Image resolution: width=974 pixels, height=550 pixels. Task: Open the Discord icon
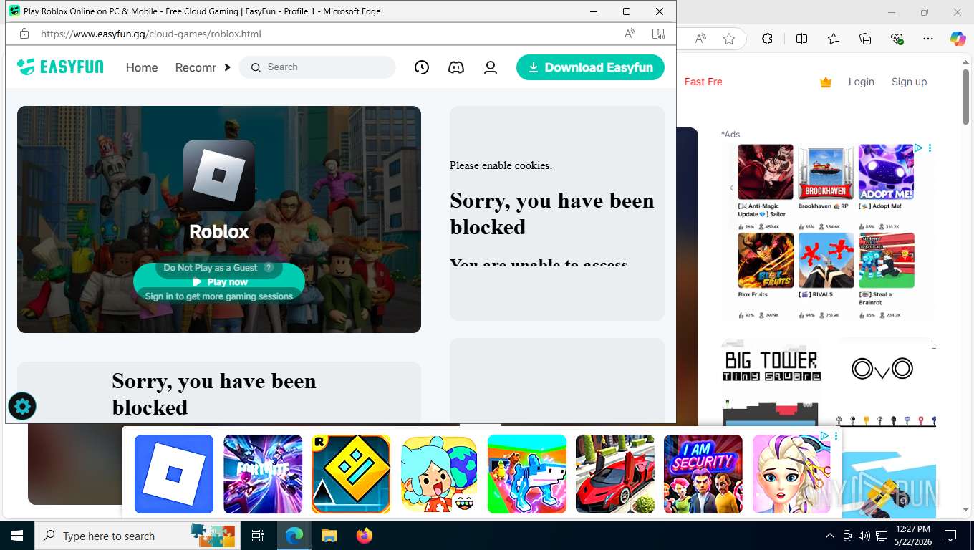click(x=456, y=67)
